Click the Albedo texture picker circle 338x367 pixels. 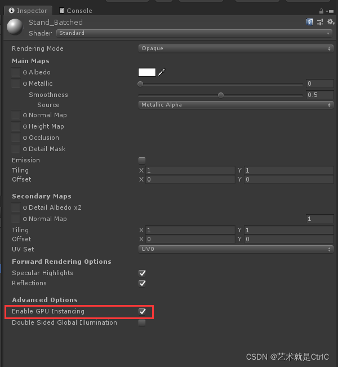pyautogui.click(x=25, y=72)
